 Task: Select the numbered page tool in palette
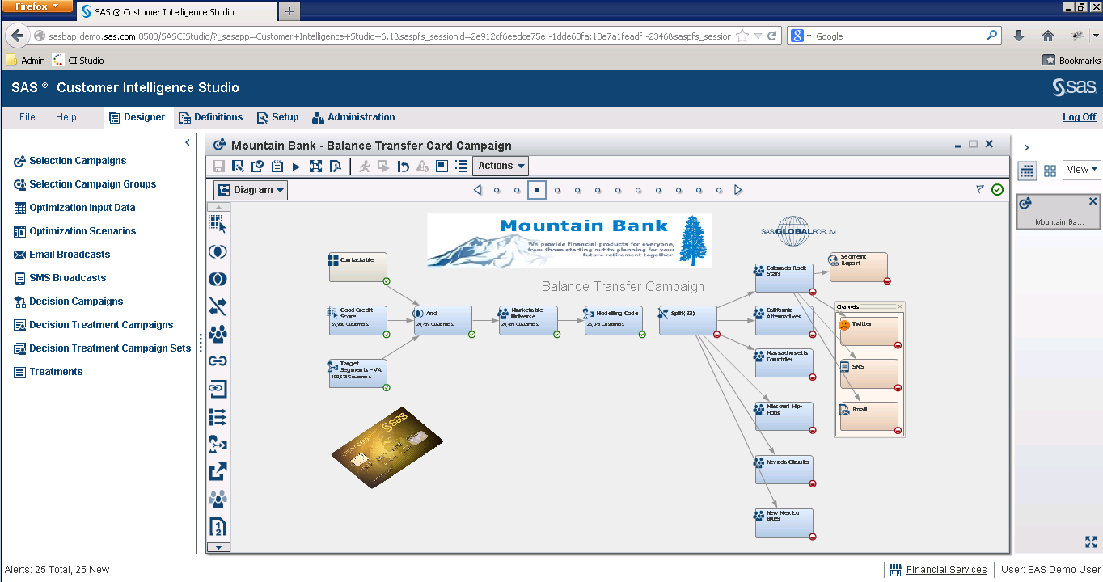[218, 527]
